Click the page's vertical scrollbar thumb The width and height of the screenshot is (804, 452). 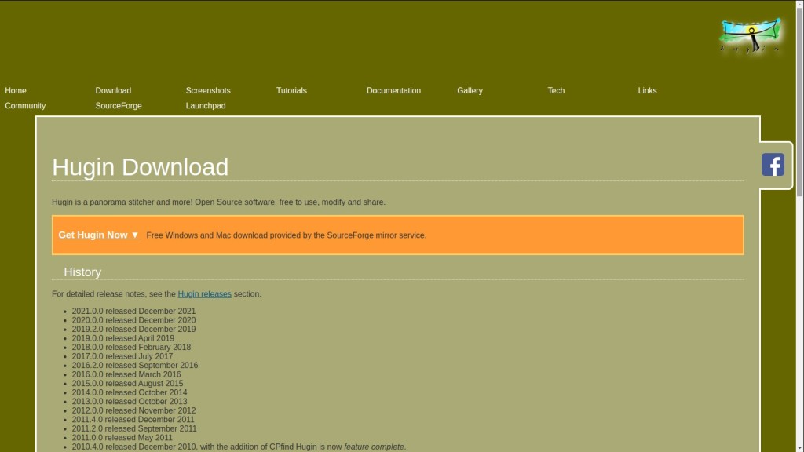pos(799,101)
